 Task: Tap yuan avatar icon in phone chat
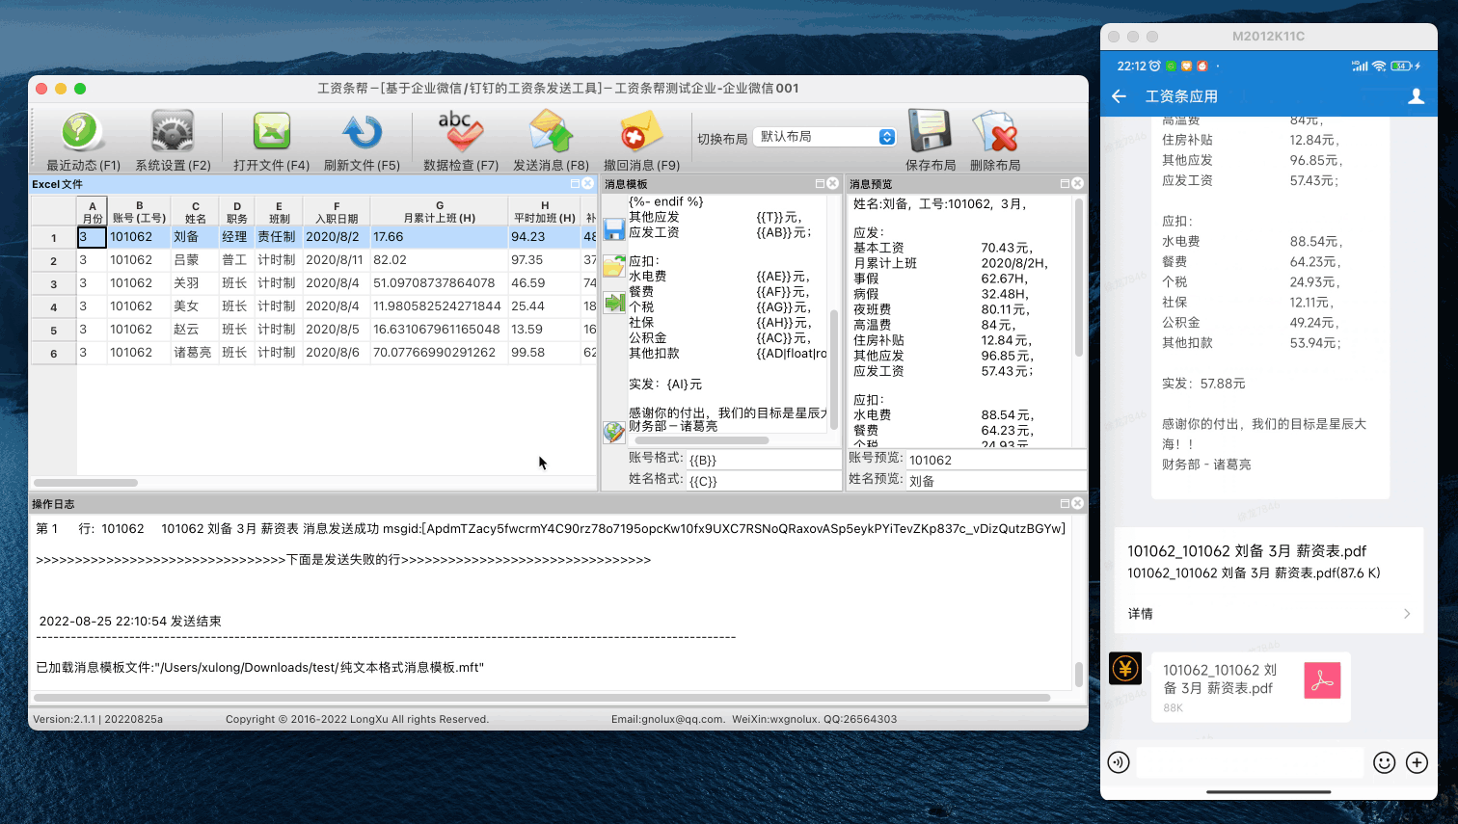(x=1125, y=668)
